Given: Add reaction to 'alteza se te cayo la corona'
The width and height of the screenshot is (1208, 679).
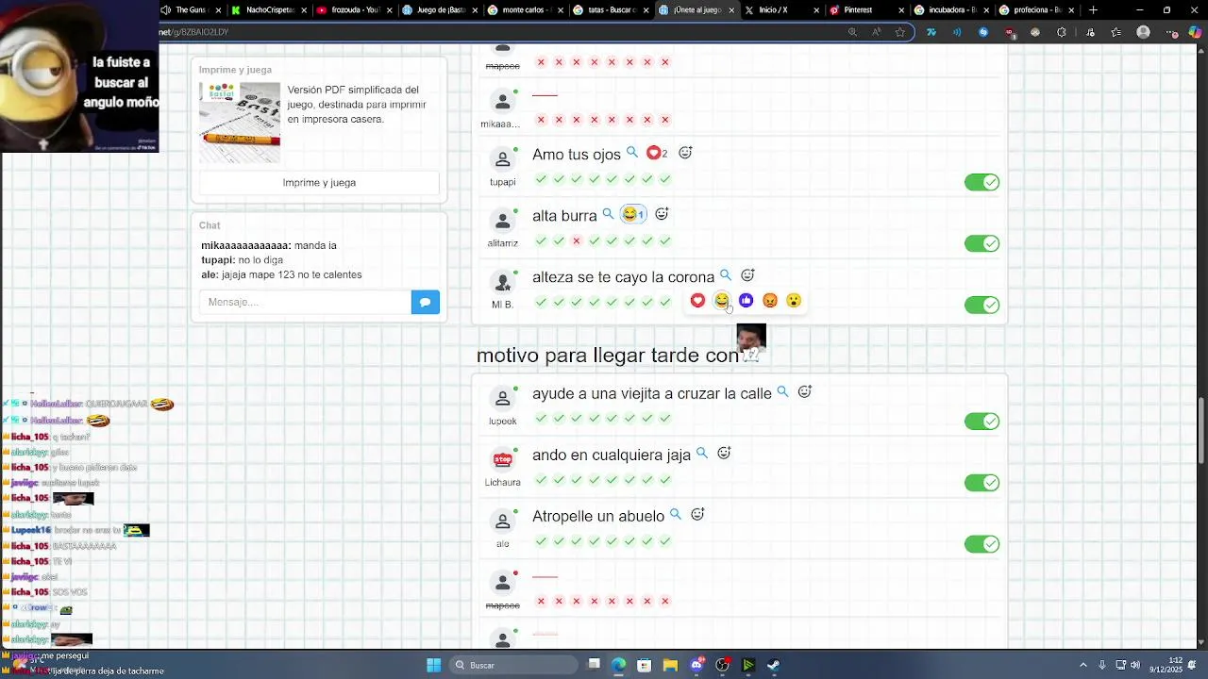Looking at the screenshot, I should point(748,275).
